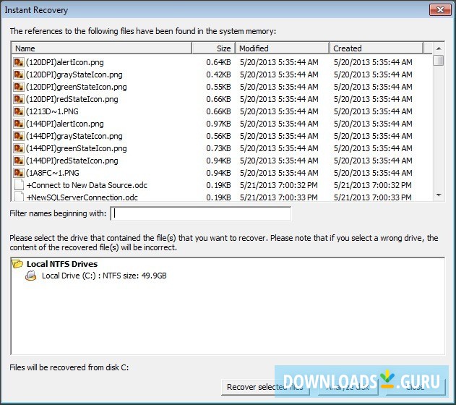This screenshot has width=456, height=405.
Task: Select +NewSQLServerConnection.odc
Action: click(x=82, y=197)
